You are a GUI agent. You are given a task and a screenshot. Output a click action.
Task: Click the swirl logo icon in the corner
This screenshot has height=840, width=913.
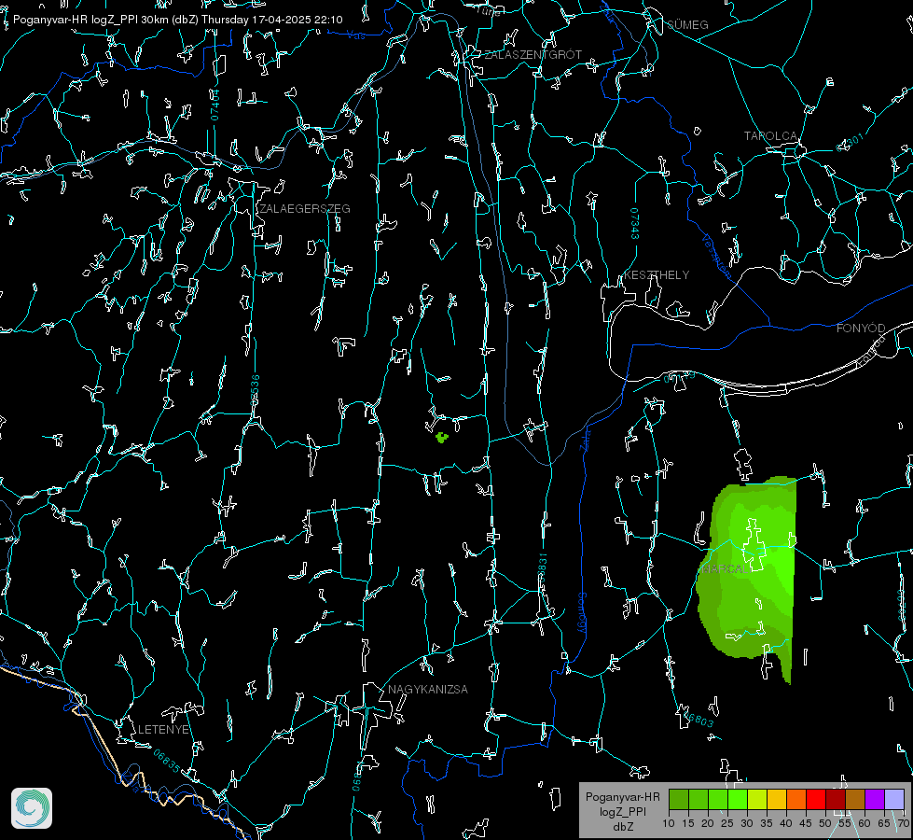(x=32, y=808)
